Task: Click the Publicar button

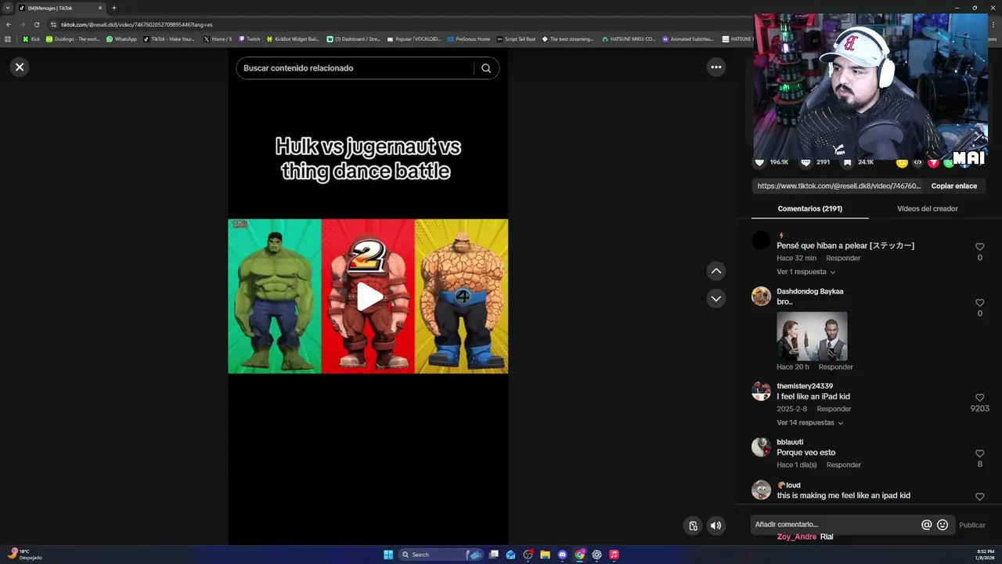Action: 971,526
